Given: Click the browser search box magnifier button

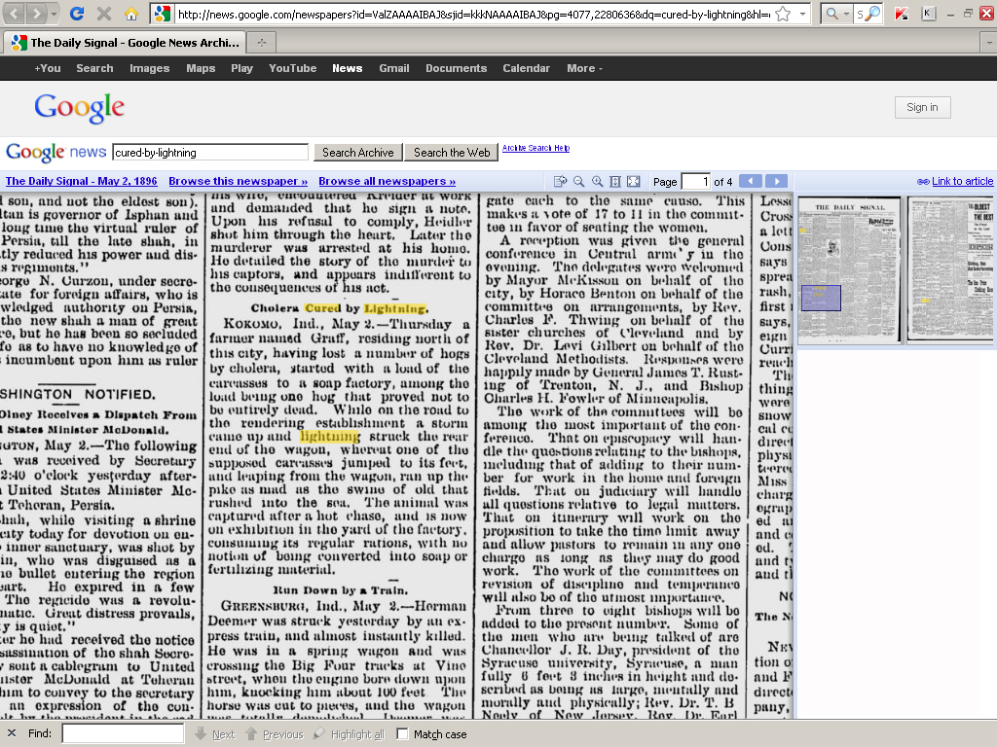Looking at the screenshot, I should [x=873, y=14].
